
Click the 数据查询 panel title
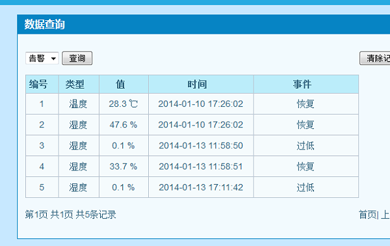44,24
